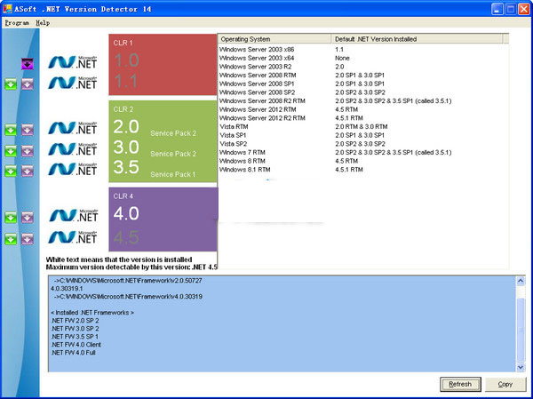
Task: Click the purple download arrow beside .NET 3.5
Action: pyautogui.click(x=28, y=172)
